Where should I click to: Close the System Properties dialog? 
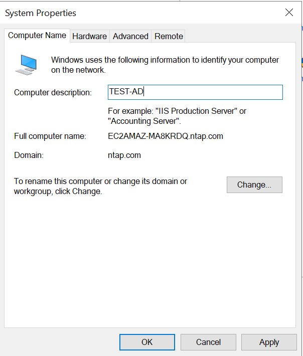click(289, 13)
